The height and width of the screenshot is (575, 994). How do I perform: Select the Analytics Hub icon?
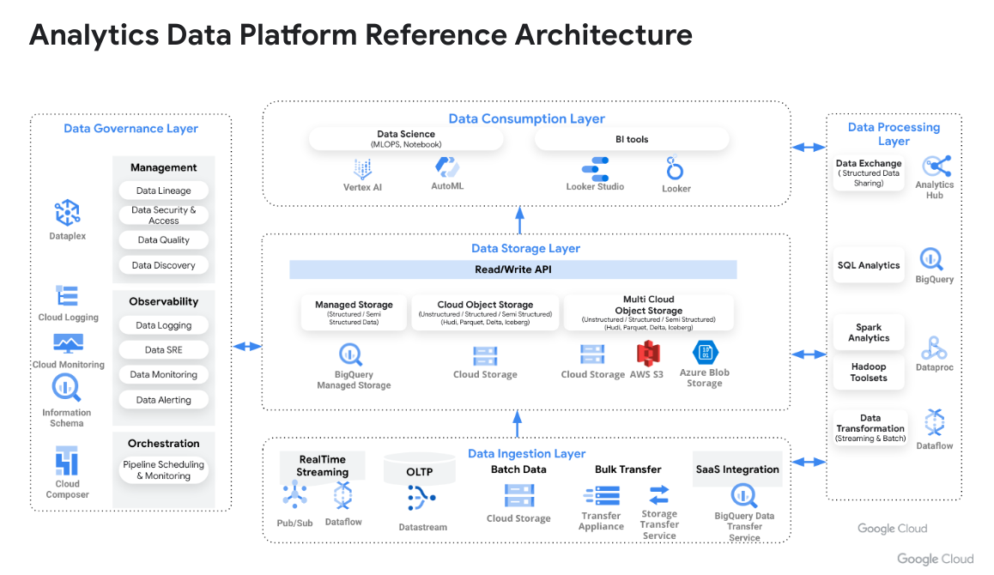tap(934, 166)
